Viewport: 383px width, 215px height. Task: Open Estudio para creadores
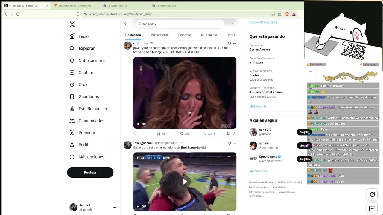click(x=90, y=109)
